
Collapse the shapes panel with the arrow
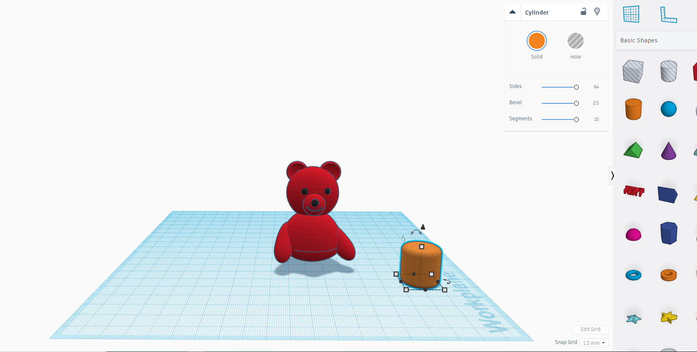(x=612, y=176)
